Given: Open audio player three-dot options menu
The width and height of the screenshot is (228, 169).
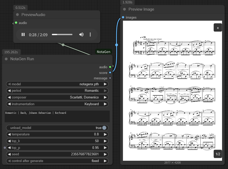Looking at the screenshot, I should [x=90, y=35].
